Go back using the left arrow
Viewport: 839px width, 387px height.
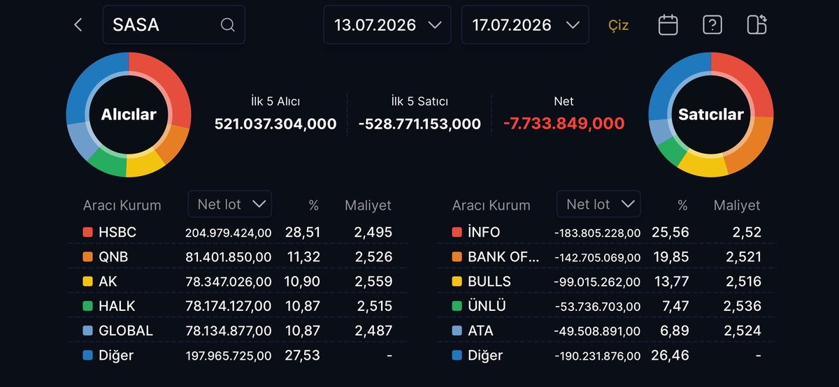78,25
